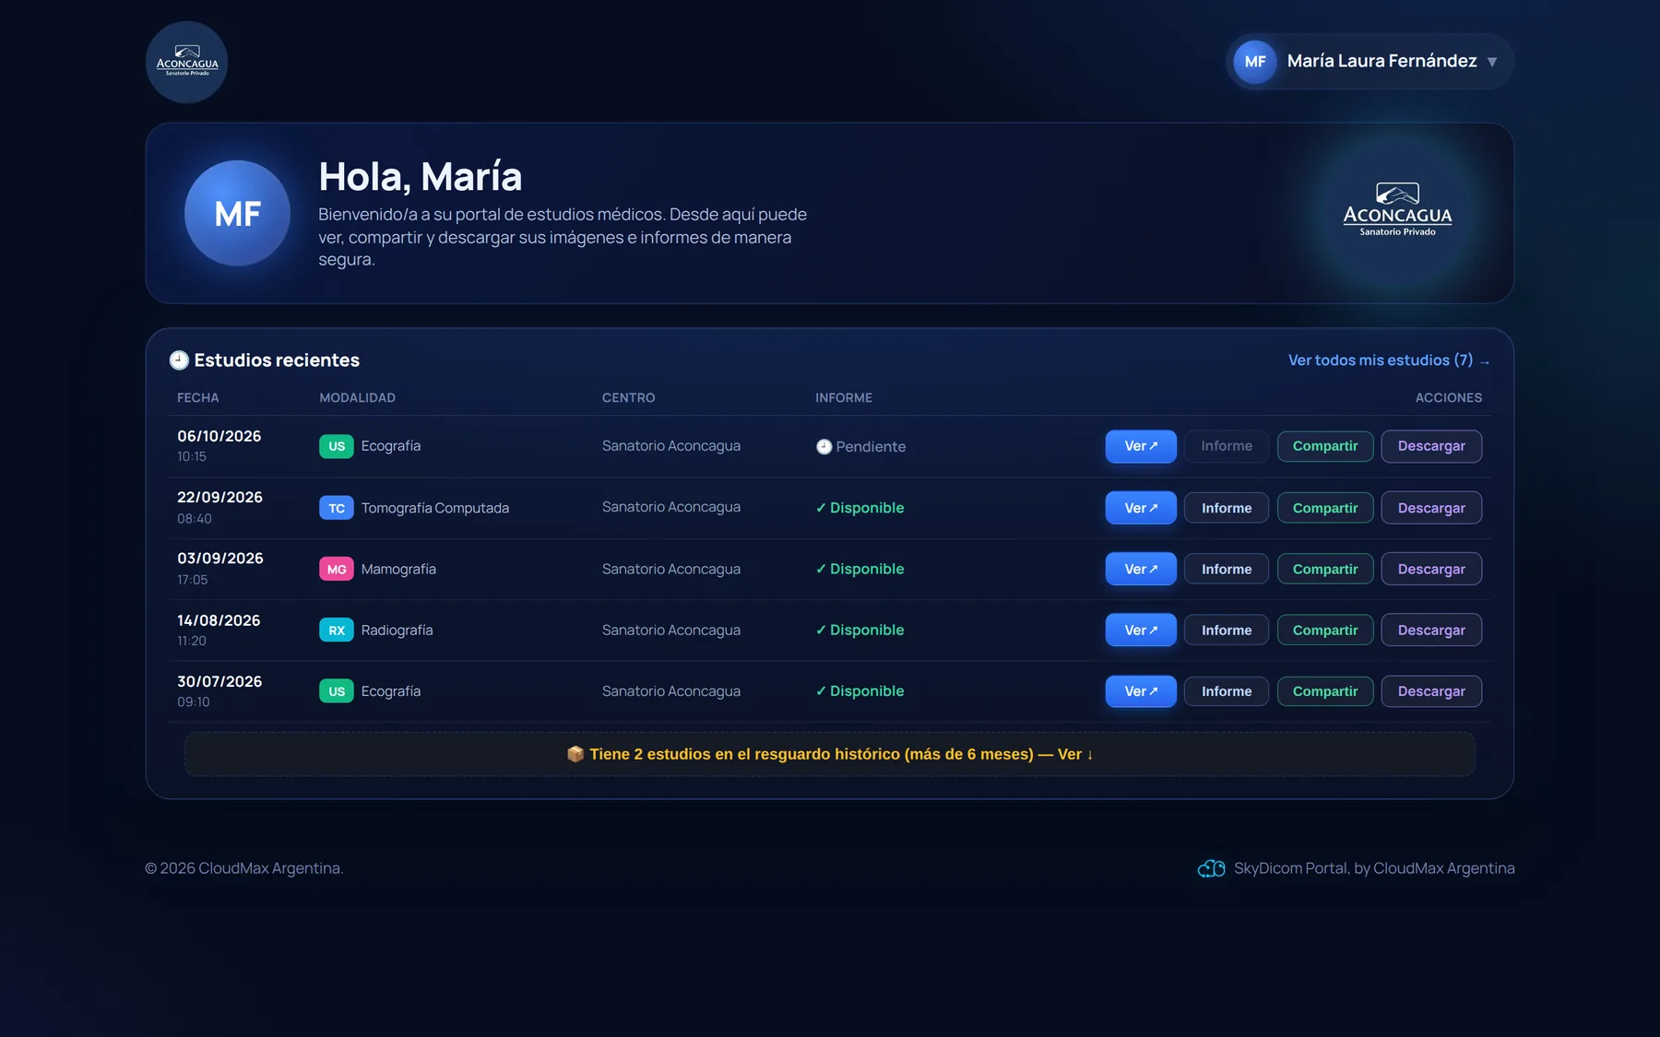Expand the resguardo histórico studies banner
Viewport: 1660px width, 1037px height.
tap(830, 754)
